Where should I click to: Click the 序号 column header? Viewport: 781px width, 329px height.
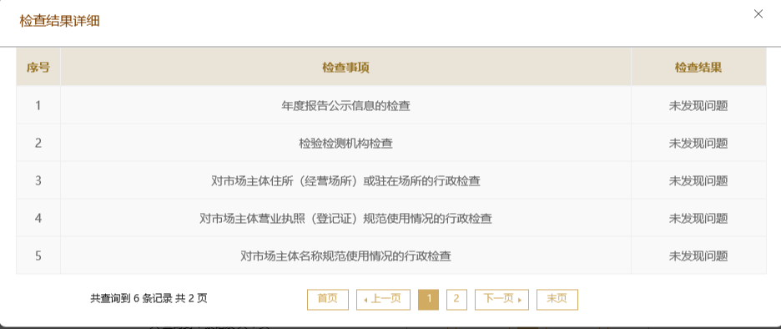38,68
